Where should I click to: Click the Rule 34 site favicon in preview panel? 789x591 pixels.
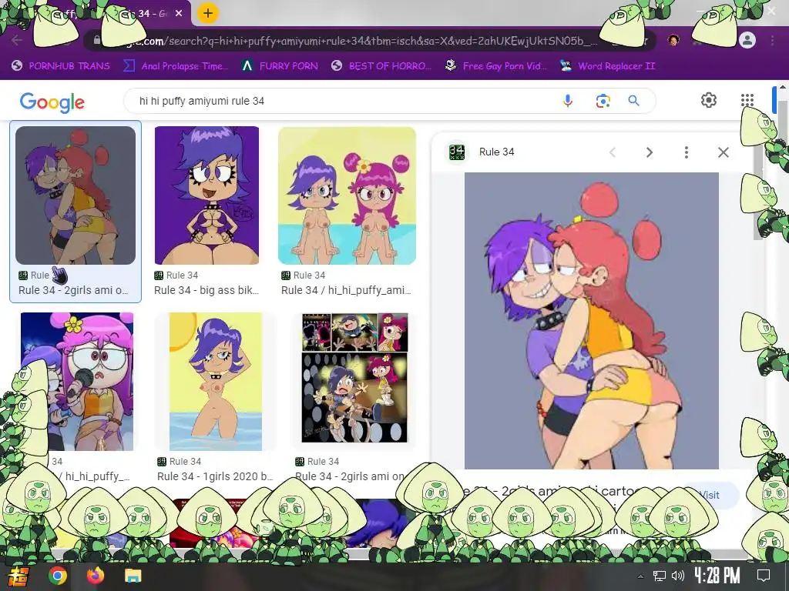point(457,152)
